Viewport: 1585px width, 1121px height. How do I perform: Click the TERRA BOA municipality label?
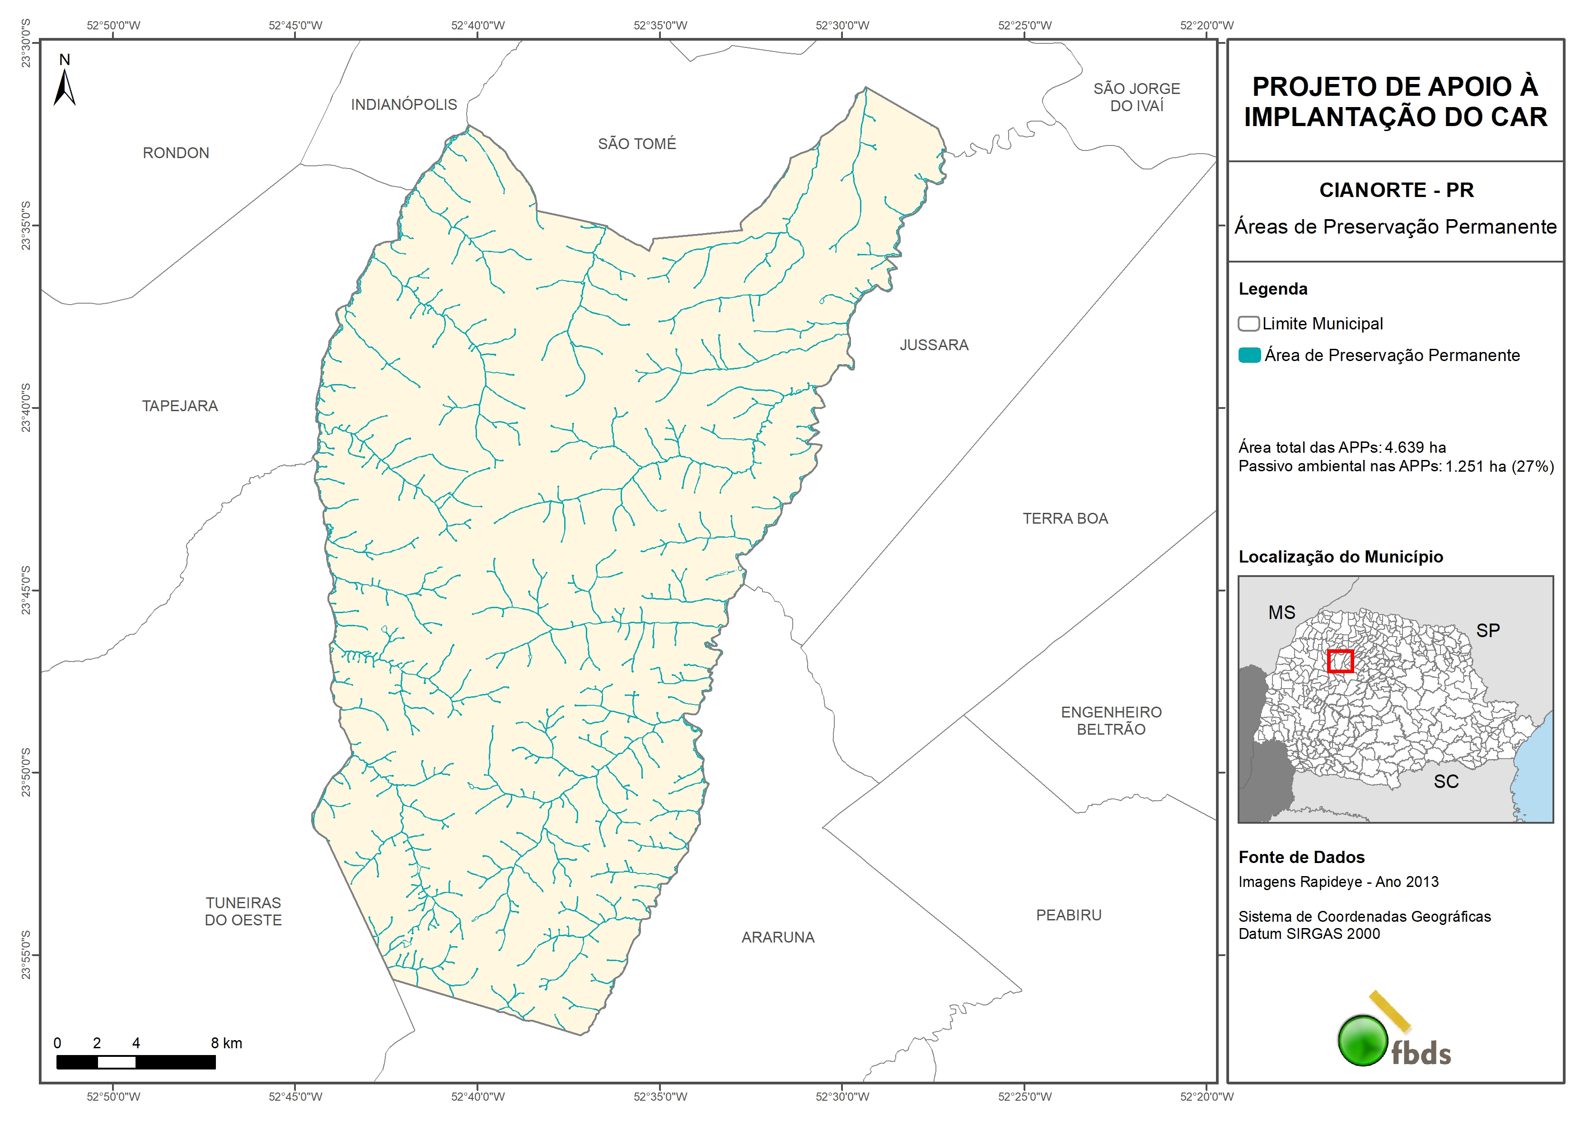1065,519
